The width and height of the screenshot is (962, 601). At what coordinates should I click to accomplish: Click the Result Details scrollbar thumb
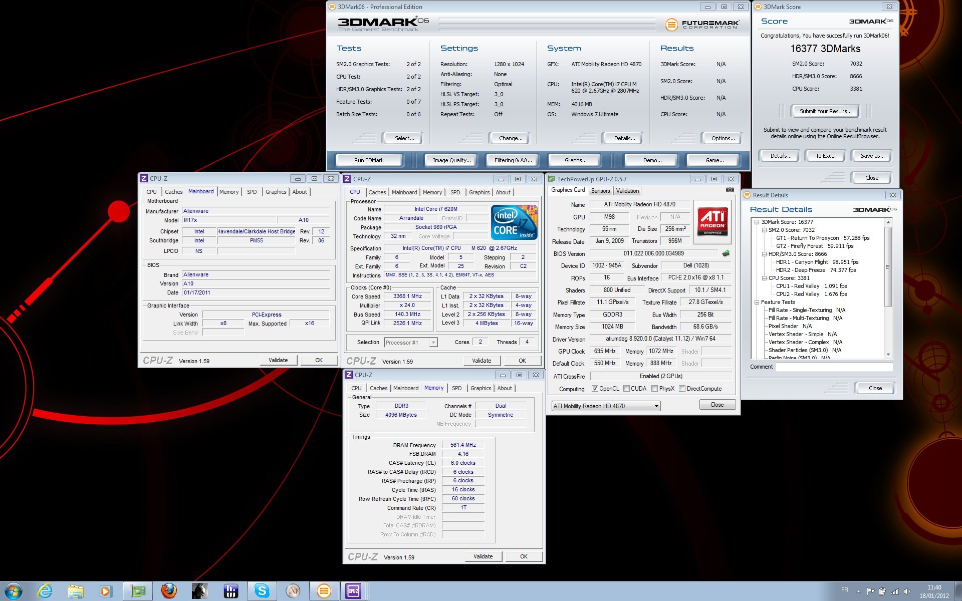888,267
